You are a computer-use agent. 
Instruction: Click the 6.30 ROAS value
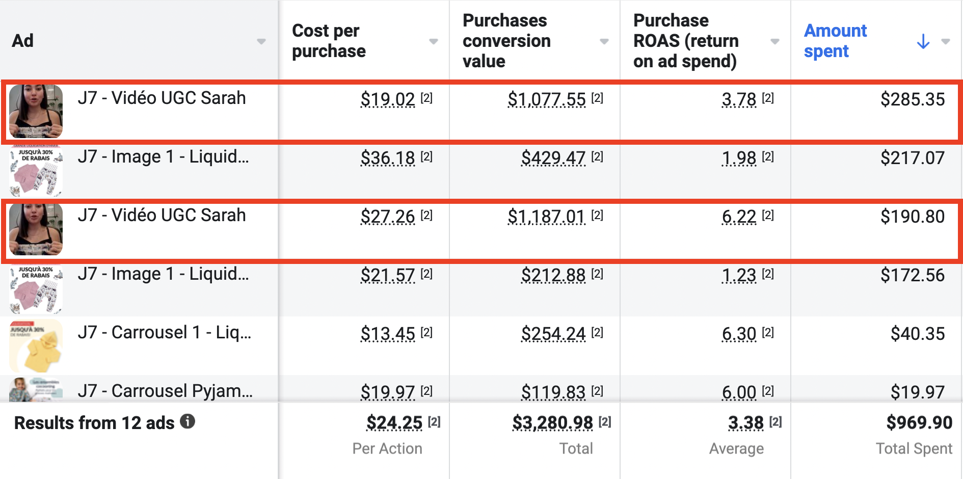tap(739, 334)
